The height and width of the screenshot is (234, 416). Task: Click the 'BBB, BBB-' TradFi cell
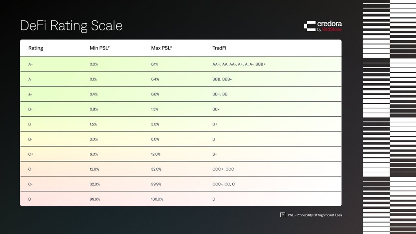(x=222, y=79)
